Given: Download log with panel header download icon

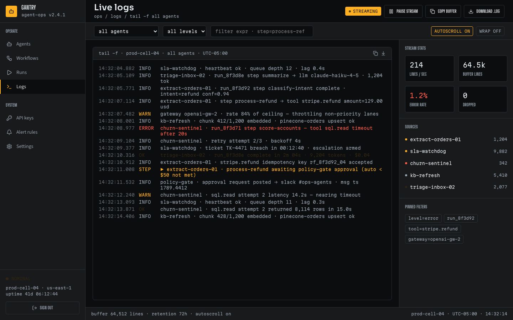Looking at the screenshot, I should tap(383, 53).
